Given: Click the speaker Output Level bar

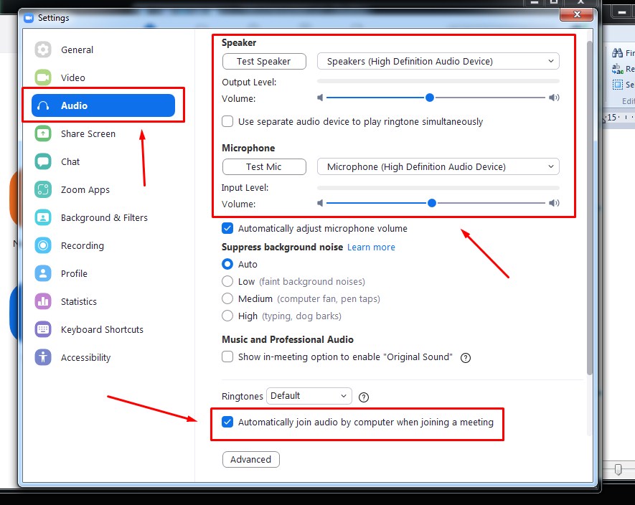Looking at the screenshot, I should click(438, 81).
